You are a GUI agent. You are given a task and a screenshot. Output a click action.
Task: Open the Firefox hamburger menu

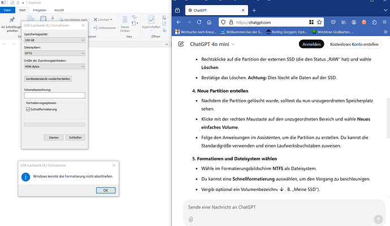[384, 22]
